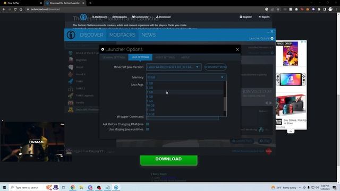Expand the Community menu on the website
This screenshot has height=191, width=340.
[141, 17]
